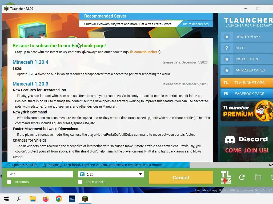The width and height of the screenshot is (273, 204).
Task: Click the TL version icon in dropdown
Action: (82, 174)
